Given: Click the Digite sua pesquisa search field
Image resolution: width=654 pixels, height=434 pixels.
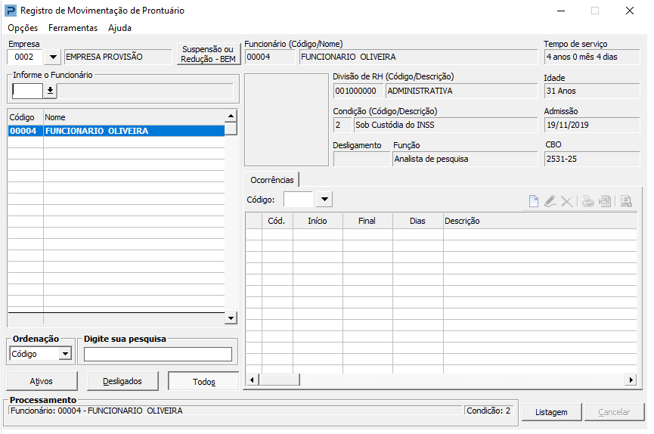Looking at the screenshot, I should 158,355.
